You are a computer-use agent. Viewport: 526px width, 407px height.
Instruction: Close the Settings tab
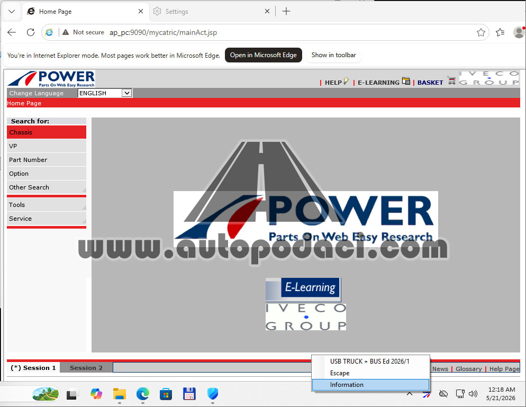pyautogui.click(x=267, y=12)
